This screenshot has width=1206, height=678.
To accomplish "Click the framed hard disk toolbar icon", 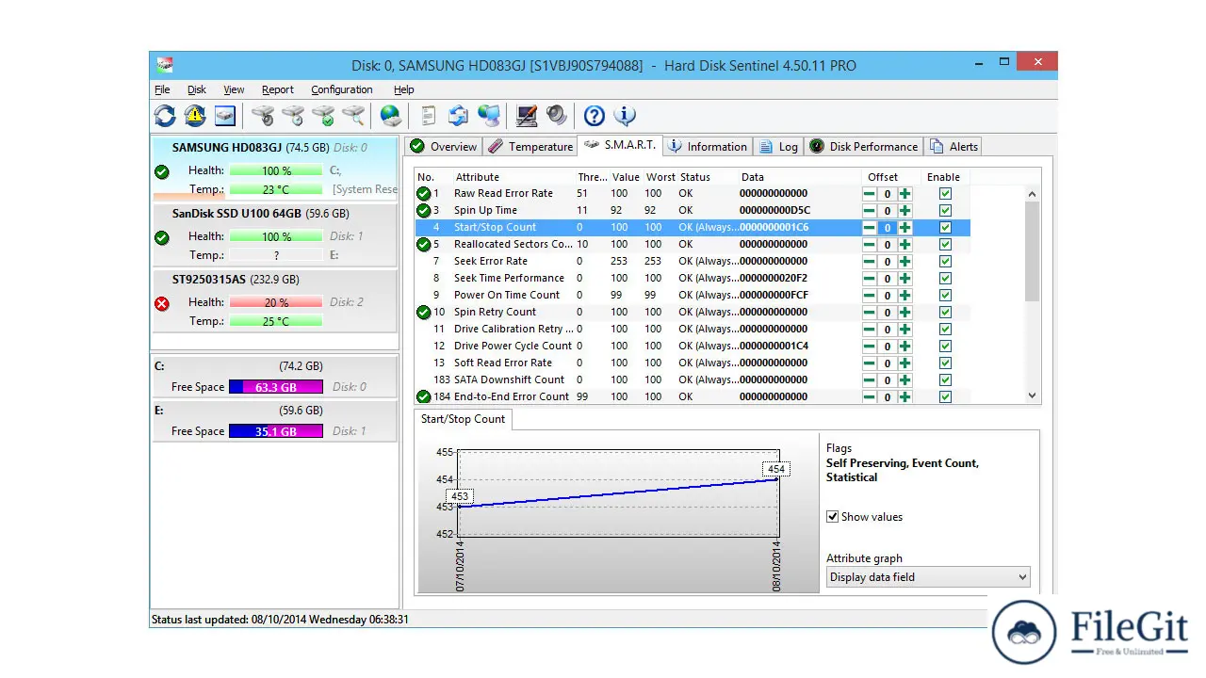I will coord(224,116).
